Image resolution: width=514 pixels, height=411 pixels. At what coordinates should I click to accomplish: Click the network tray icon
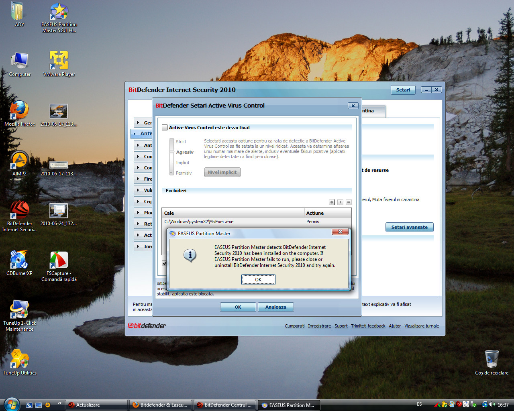(485, 405)
